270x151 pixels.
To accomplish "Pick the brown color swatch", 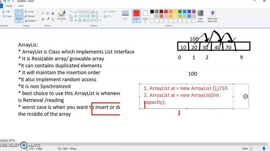I will click(161, 16).
